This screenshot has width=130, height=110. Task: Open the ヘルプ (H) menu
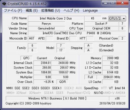point(71,10)
